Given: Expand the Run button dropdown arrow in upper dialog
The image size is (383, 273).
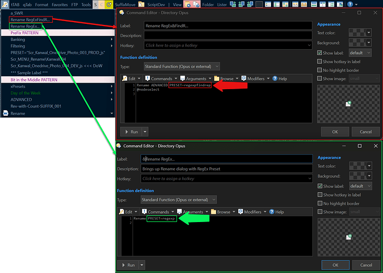Looking at the screenshot, I should coord(145,132).
